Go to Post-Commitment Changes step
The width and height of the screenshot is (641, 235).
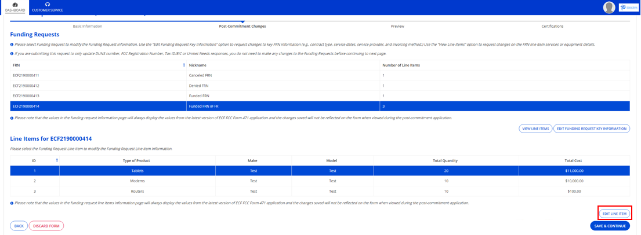[x=242, y=26]
